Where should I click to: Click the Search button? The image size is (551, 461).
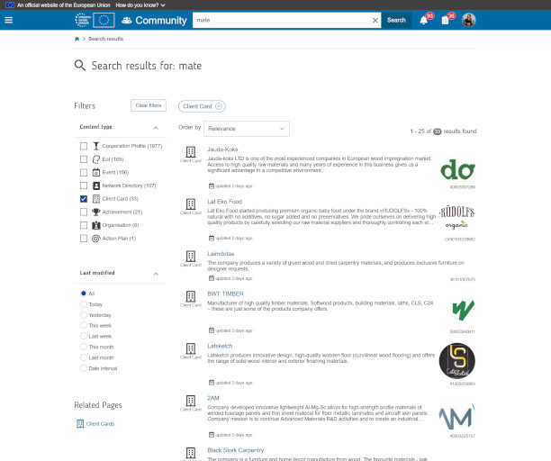pos(396,20)
